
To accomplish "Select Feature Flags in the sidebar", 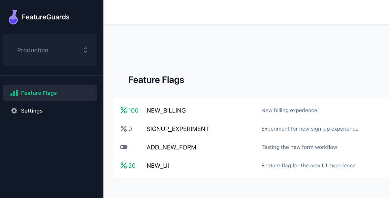I will [50, 93].
